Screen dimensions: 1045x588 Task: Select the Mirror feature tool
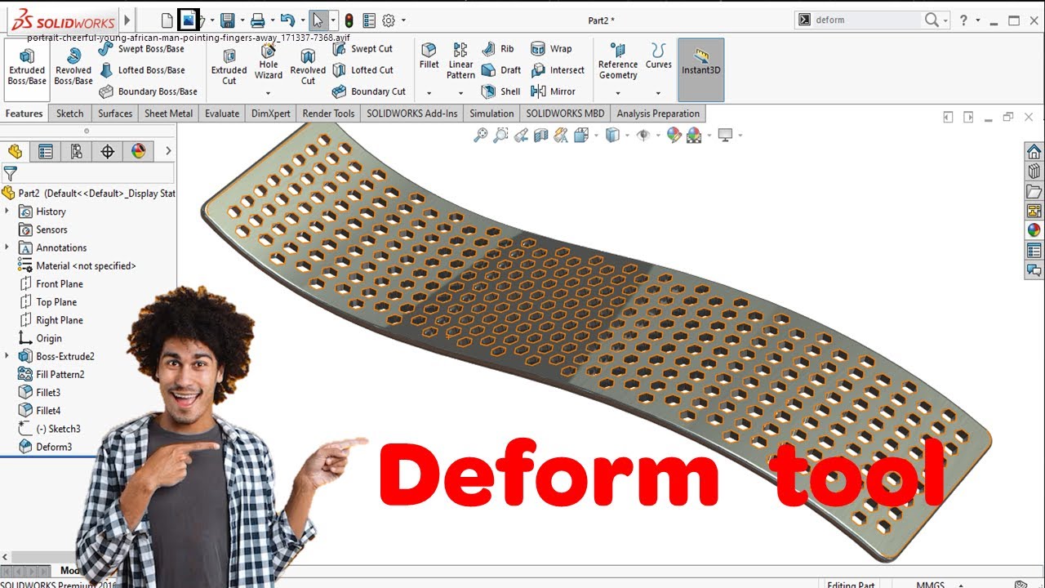coord(554,91)
